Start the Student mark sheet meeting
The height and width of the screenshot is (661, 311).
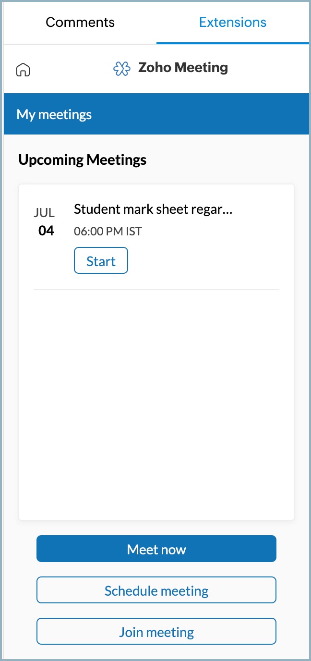coord(101,261)
